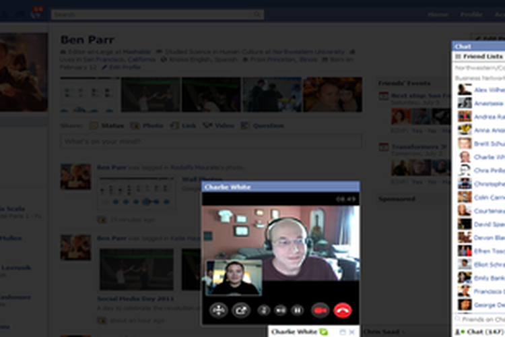The image size is (505, 337).
Task: Select the Video share option
Action: [x=219, y=126]
